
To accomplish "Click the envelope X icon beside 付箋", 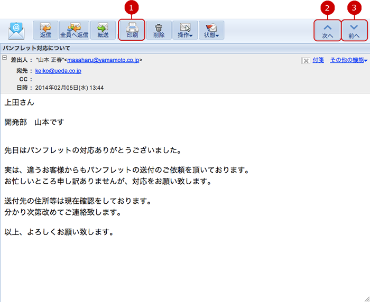I will 306,61.
